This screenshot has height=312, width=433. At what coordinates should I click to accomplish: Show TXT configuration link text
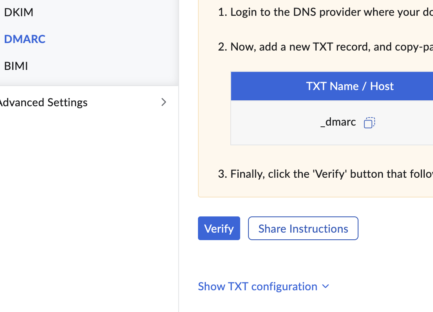pos(258,286)
